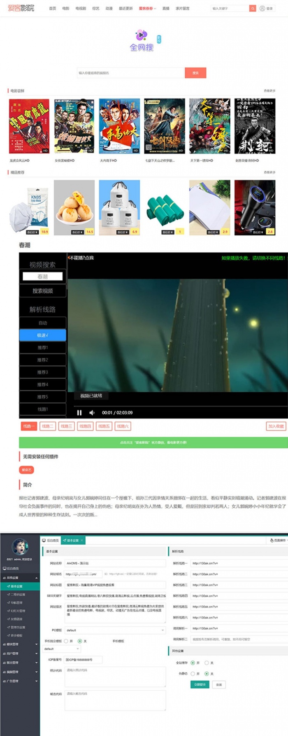Image resolution: width=288 pixels, height=736 pixels.
Task: Turn 全站缓存 radio to 关
Action: [x=207, y=663]
